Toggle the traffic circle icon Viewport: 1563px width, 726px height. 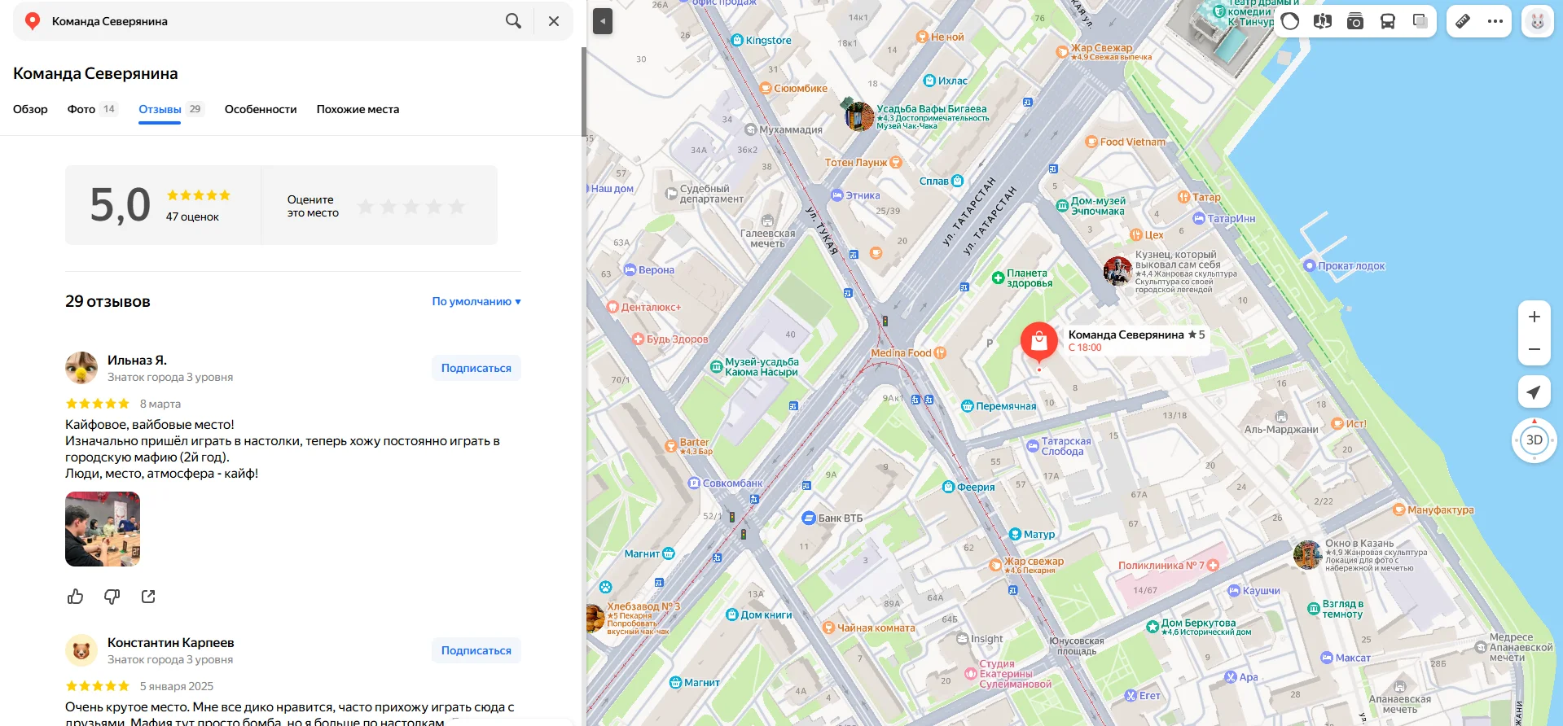(1290, 21)
